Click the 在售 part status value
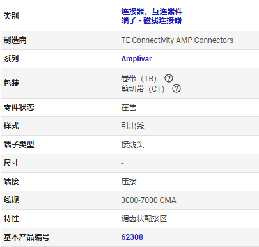The image size is (259, 247). point(129,108)
